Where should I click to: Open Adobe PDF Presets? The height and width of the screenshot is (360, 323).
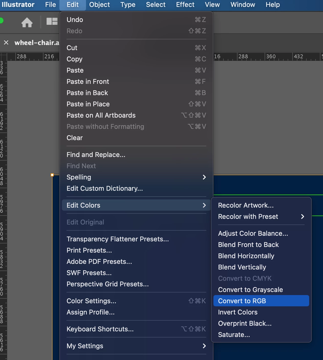coord(136,262)
